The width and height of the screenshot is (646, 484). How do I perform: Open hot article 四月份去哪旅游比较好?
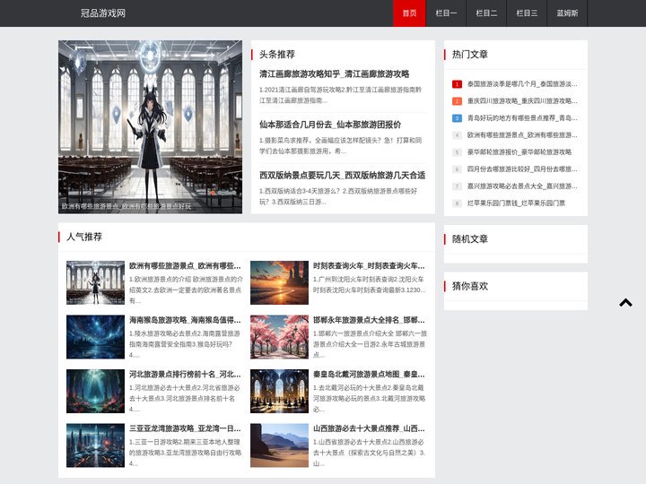522,169
